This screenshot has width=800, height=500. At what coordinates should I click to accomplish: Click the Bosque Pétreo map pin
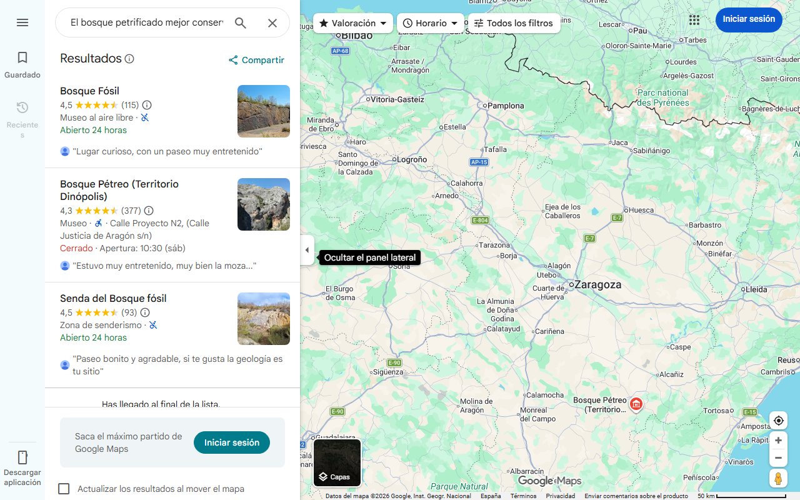coord(636,404)
